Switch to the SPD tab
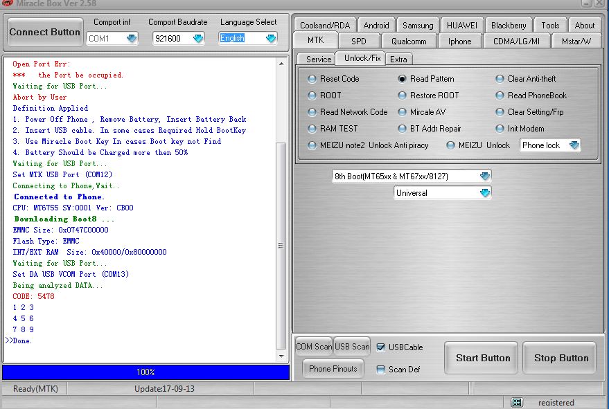609x409 pixels. (358, 41)
